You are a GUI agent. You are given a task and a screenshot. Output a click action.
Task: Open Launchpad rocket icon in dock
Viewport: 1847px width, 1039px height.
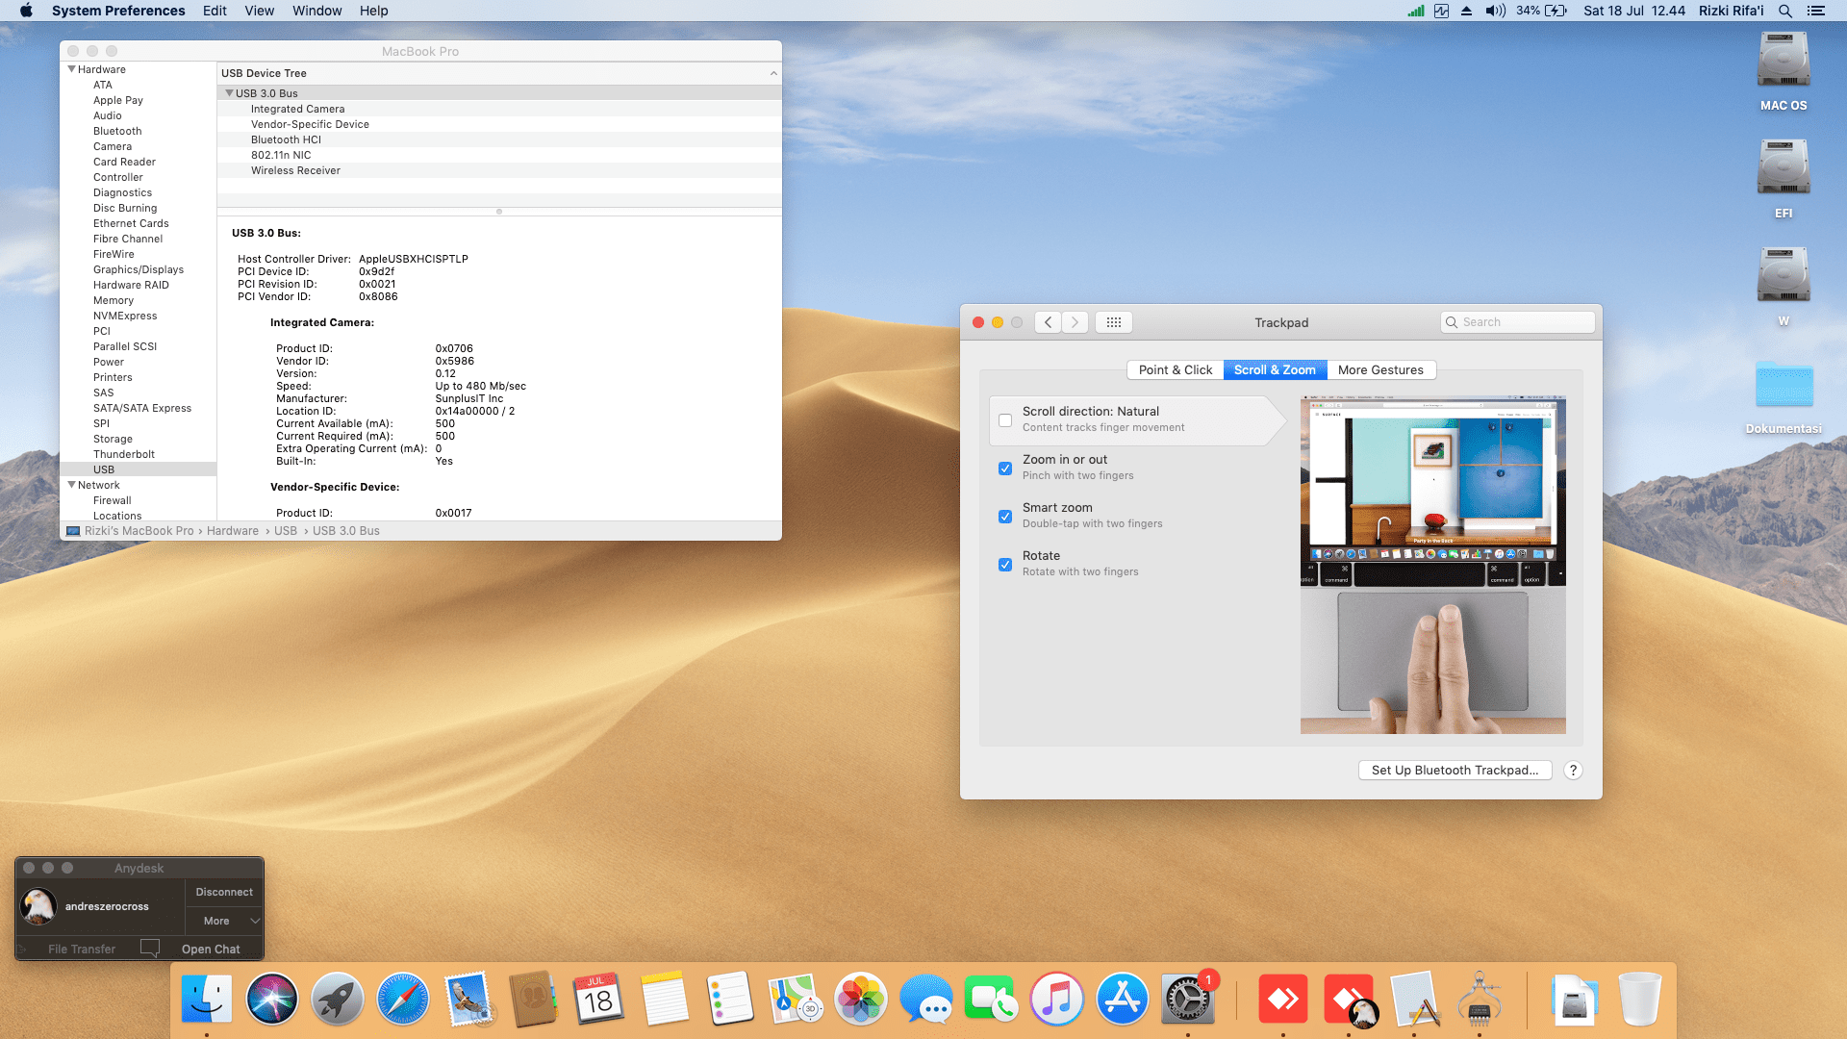[337, 1000]
